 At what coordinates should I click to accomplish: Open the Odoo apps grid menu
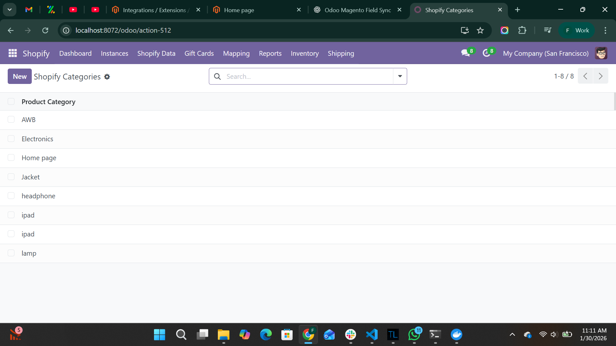click(13, 53)
